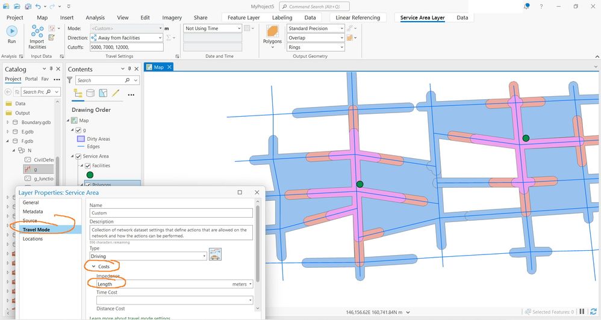The height and width of the screenshot is (320, 601).
Task: Click the Command Search box
Action: 314,7
